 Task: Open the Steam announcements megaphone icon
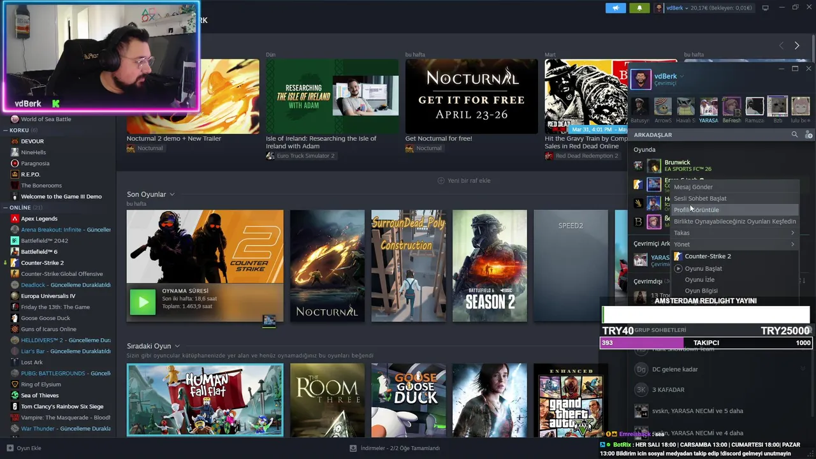click(x=615, y=8)
